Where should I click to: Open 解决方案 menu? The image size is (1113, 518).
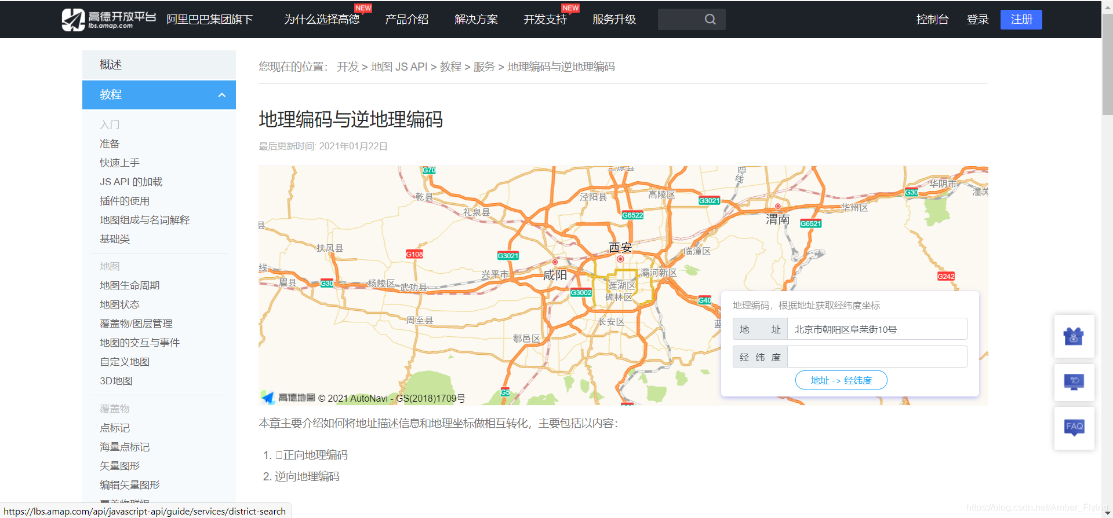coord(476,20)
